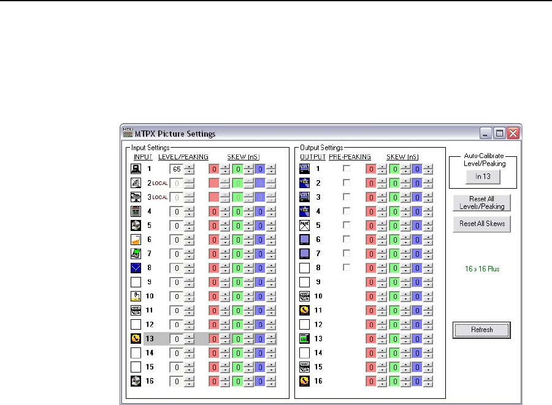Click the LEVEL/PEAKING column header

point(183,157)
